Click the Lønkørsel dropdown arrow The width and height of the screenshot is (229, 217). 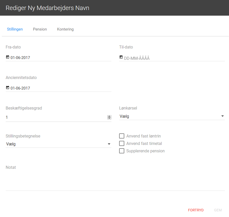point(222,116)
